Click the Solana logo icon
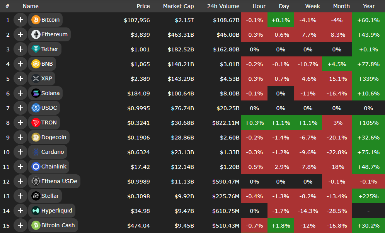 tap(36, 93)
